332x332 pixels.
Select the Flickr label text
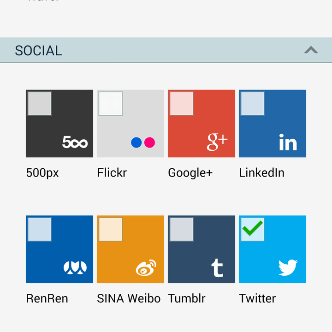click(112, 172)
